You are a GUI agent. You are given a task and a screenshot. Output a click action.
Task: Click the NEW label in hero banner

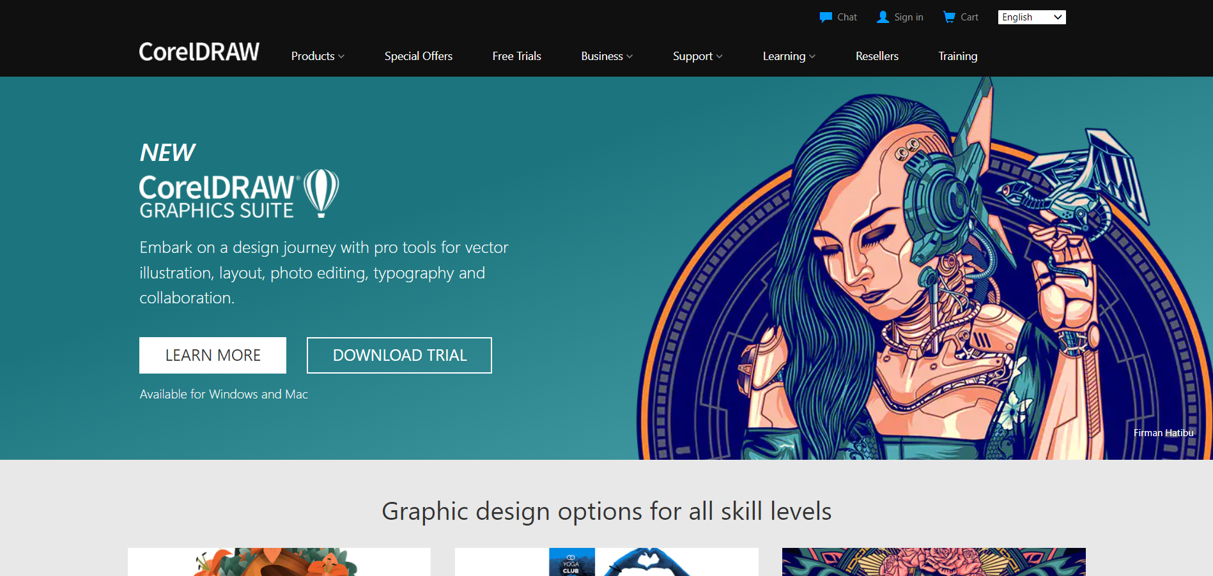tap(167, 153)
